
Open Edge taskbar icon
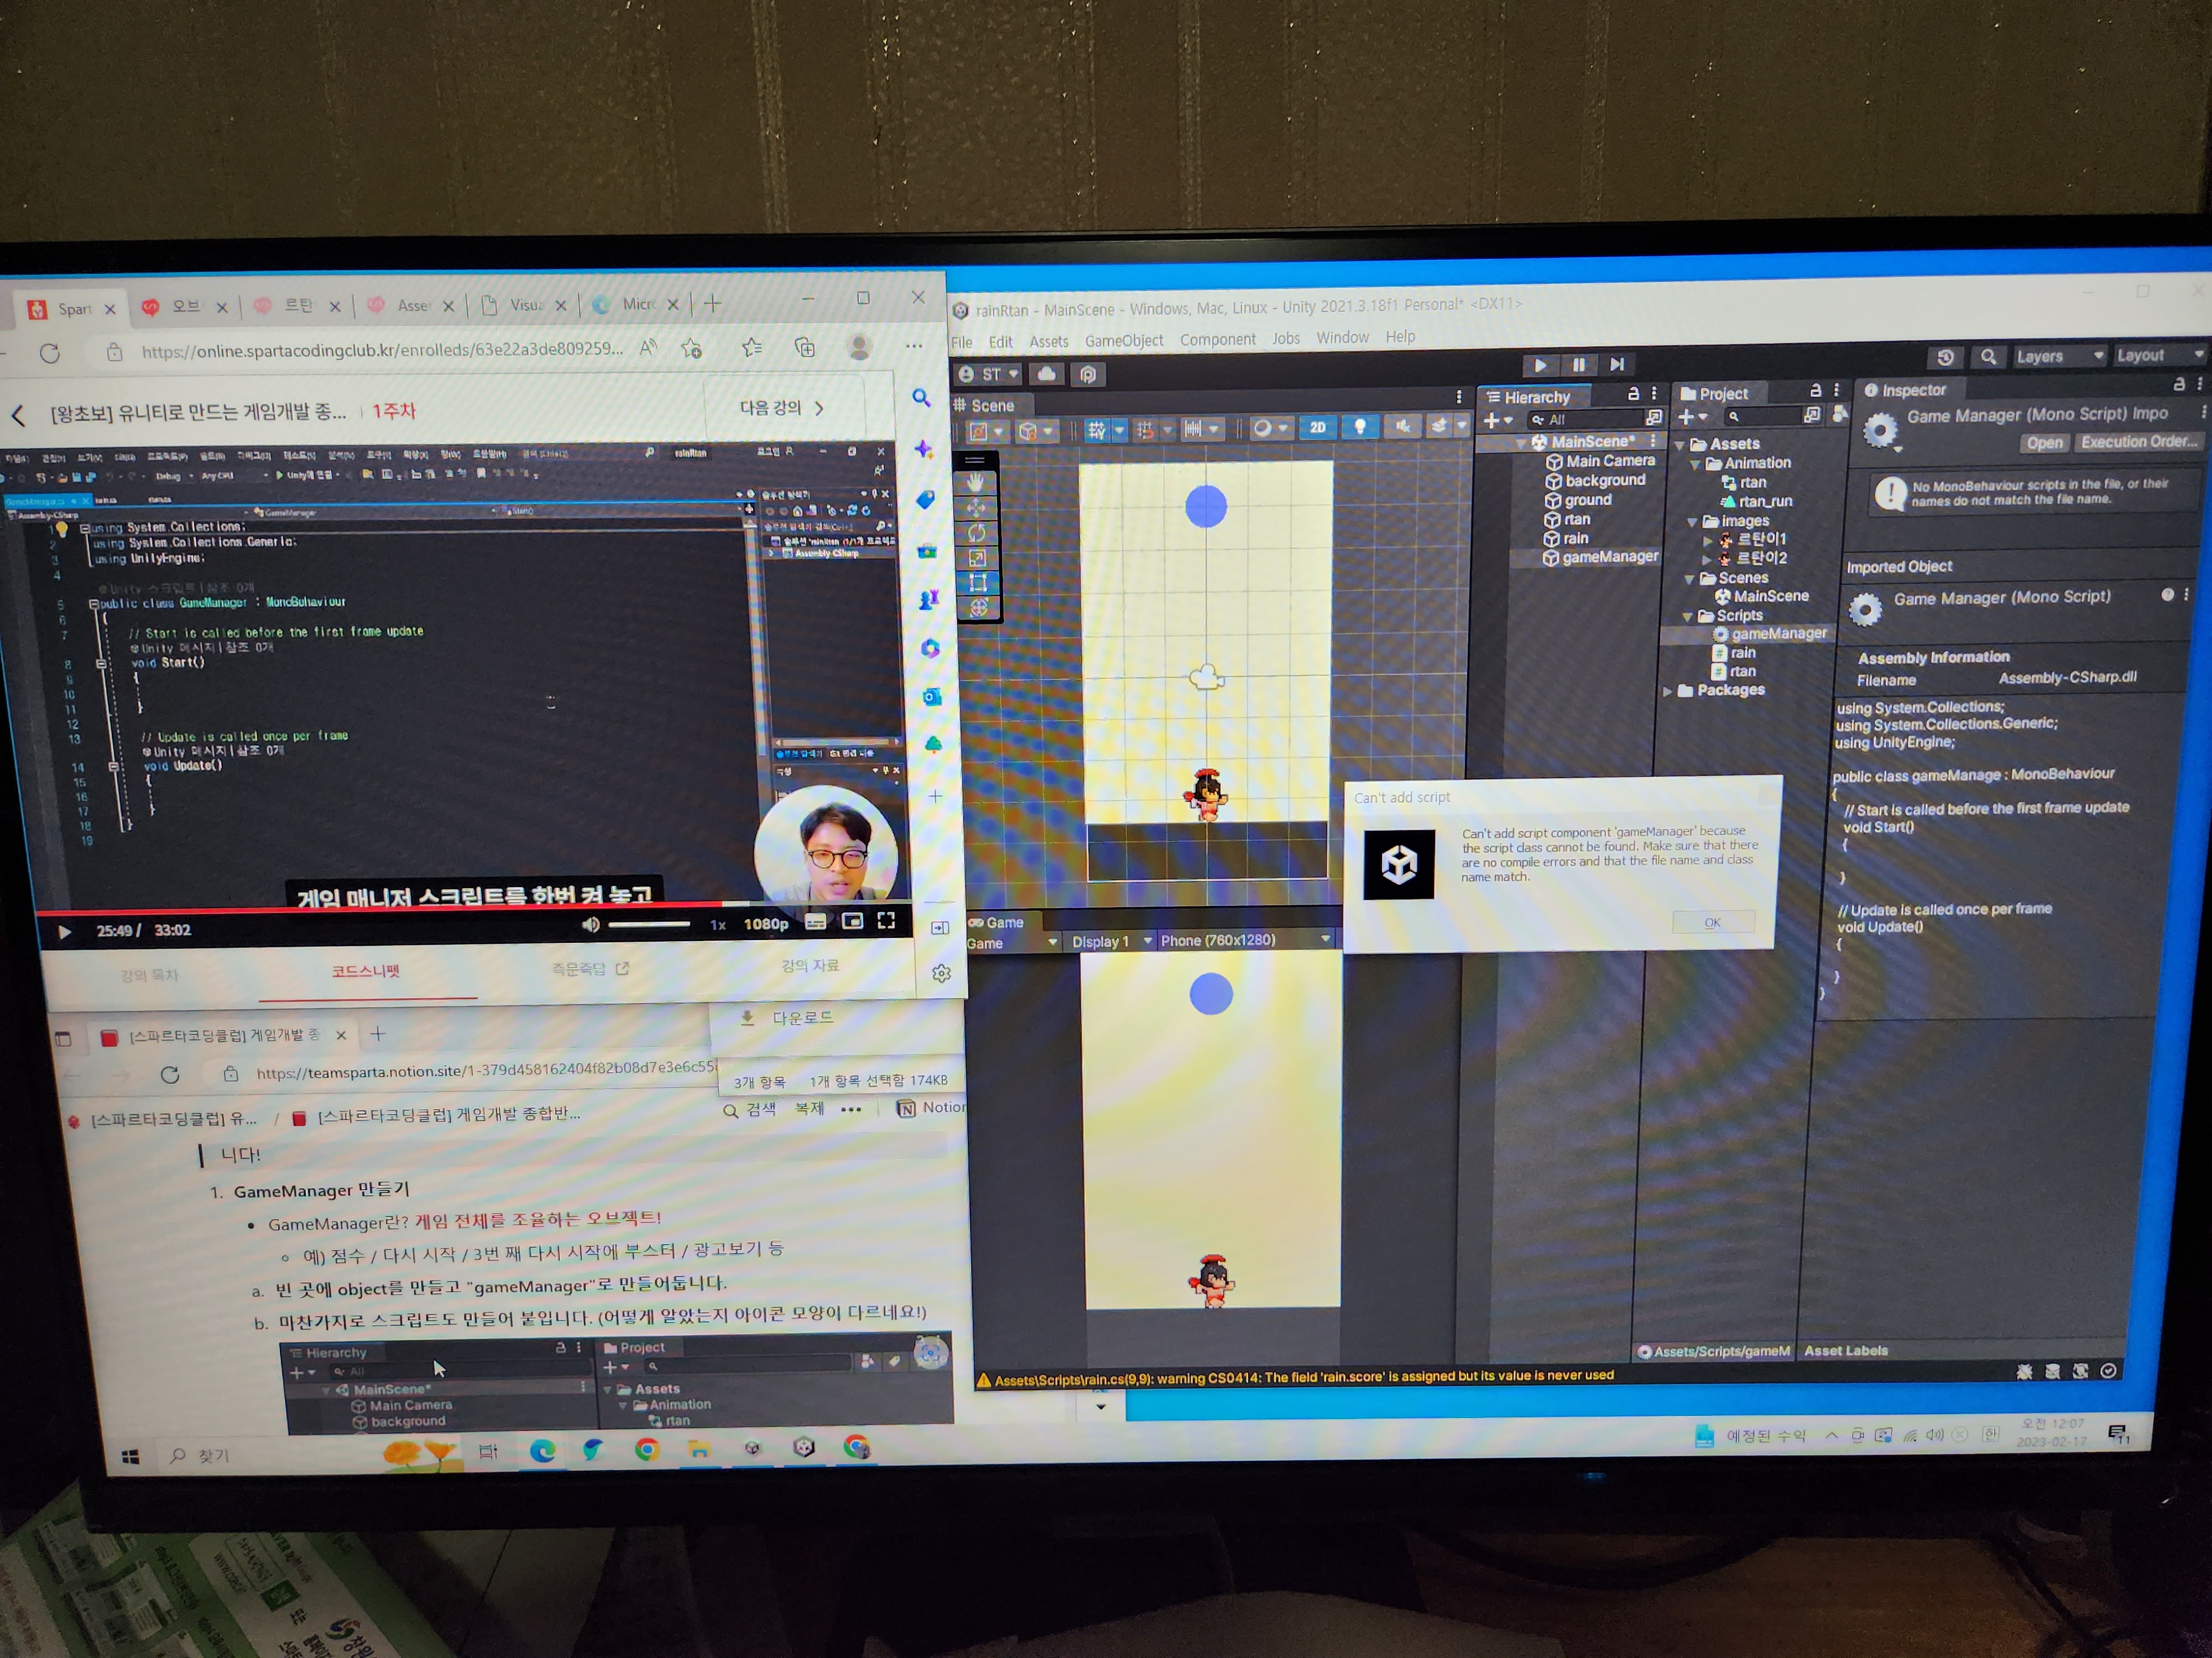[542, 1451]
